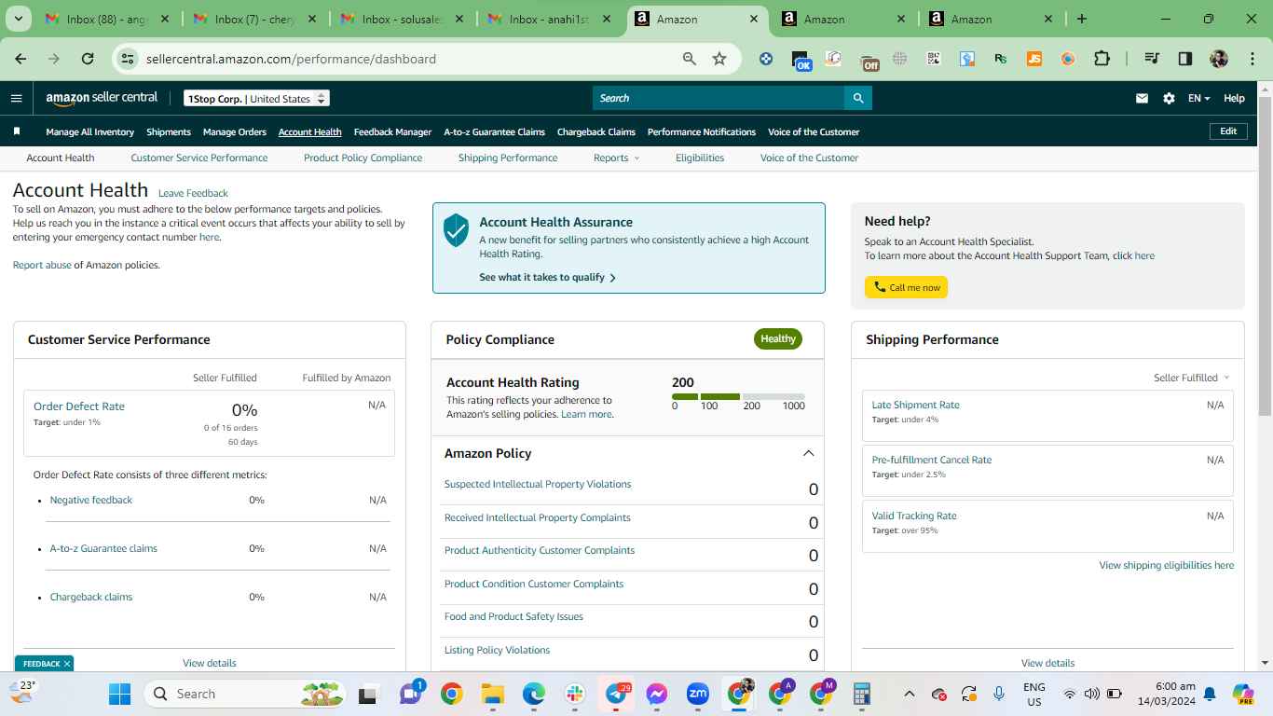Reload the page with the refresh icon
Screen dimensions: 1273x716
(x=88, y=59)
